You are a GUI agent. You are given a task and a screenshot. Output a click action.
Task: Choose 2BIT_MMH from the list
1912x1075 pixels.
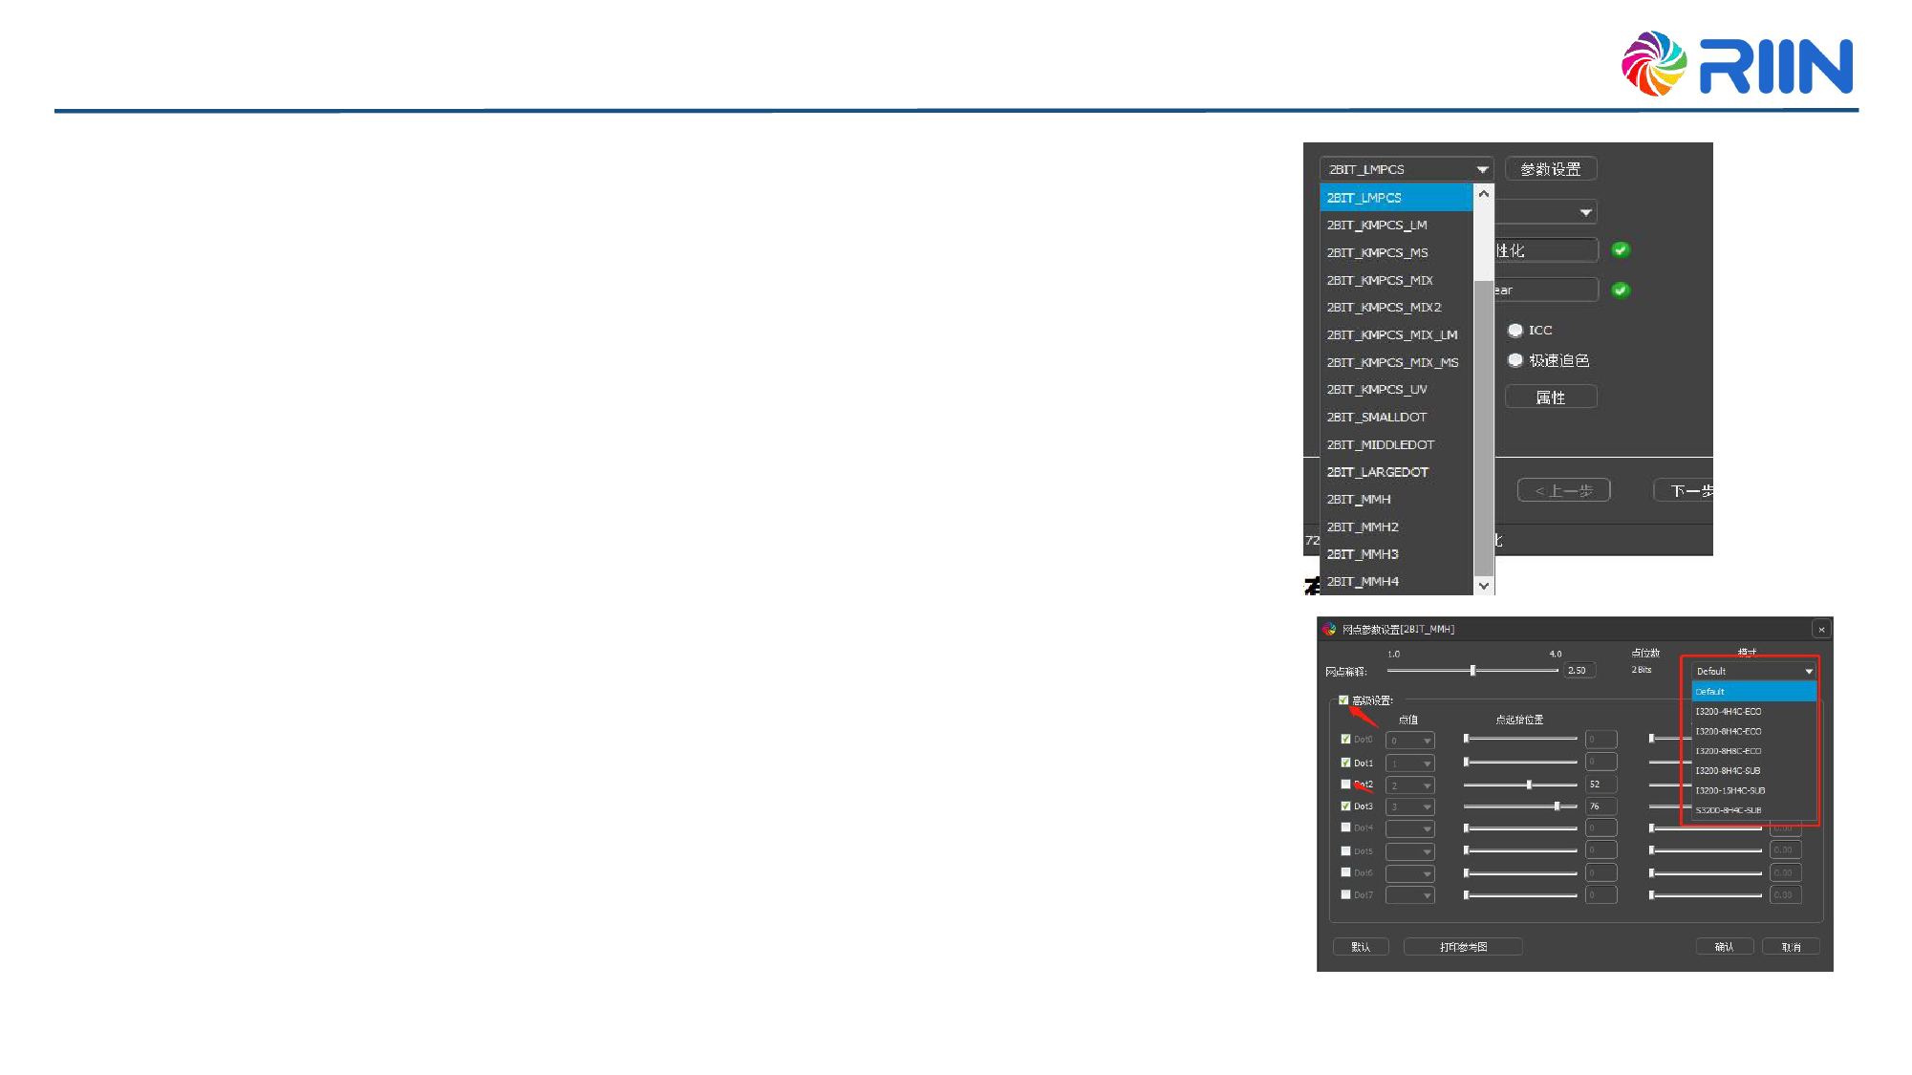(x=1359, y=500)
